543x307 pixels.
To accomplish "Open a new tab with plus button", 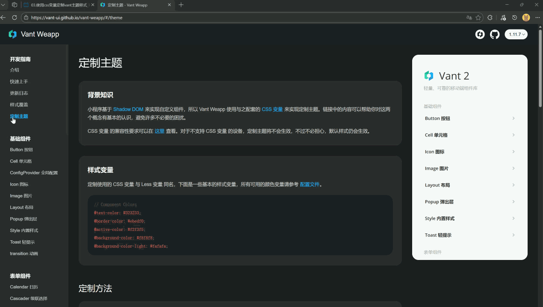I will click(x=181, y=5).
